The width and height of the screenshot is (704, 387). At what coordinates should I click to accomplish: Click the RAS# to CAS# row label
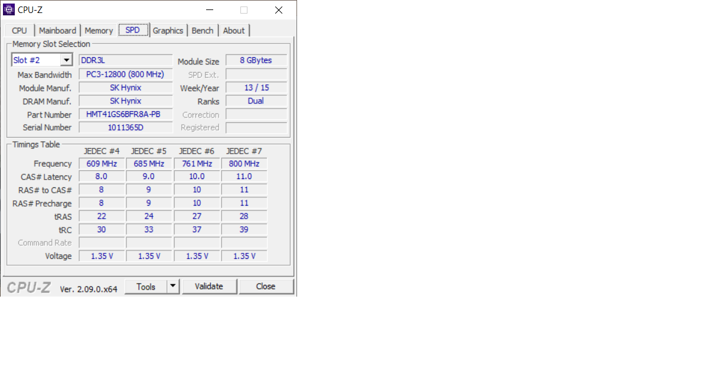(45, 190)
